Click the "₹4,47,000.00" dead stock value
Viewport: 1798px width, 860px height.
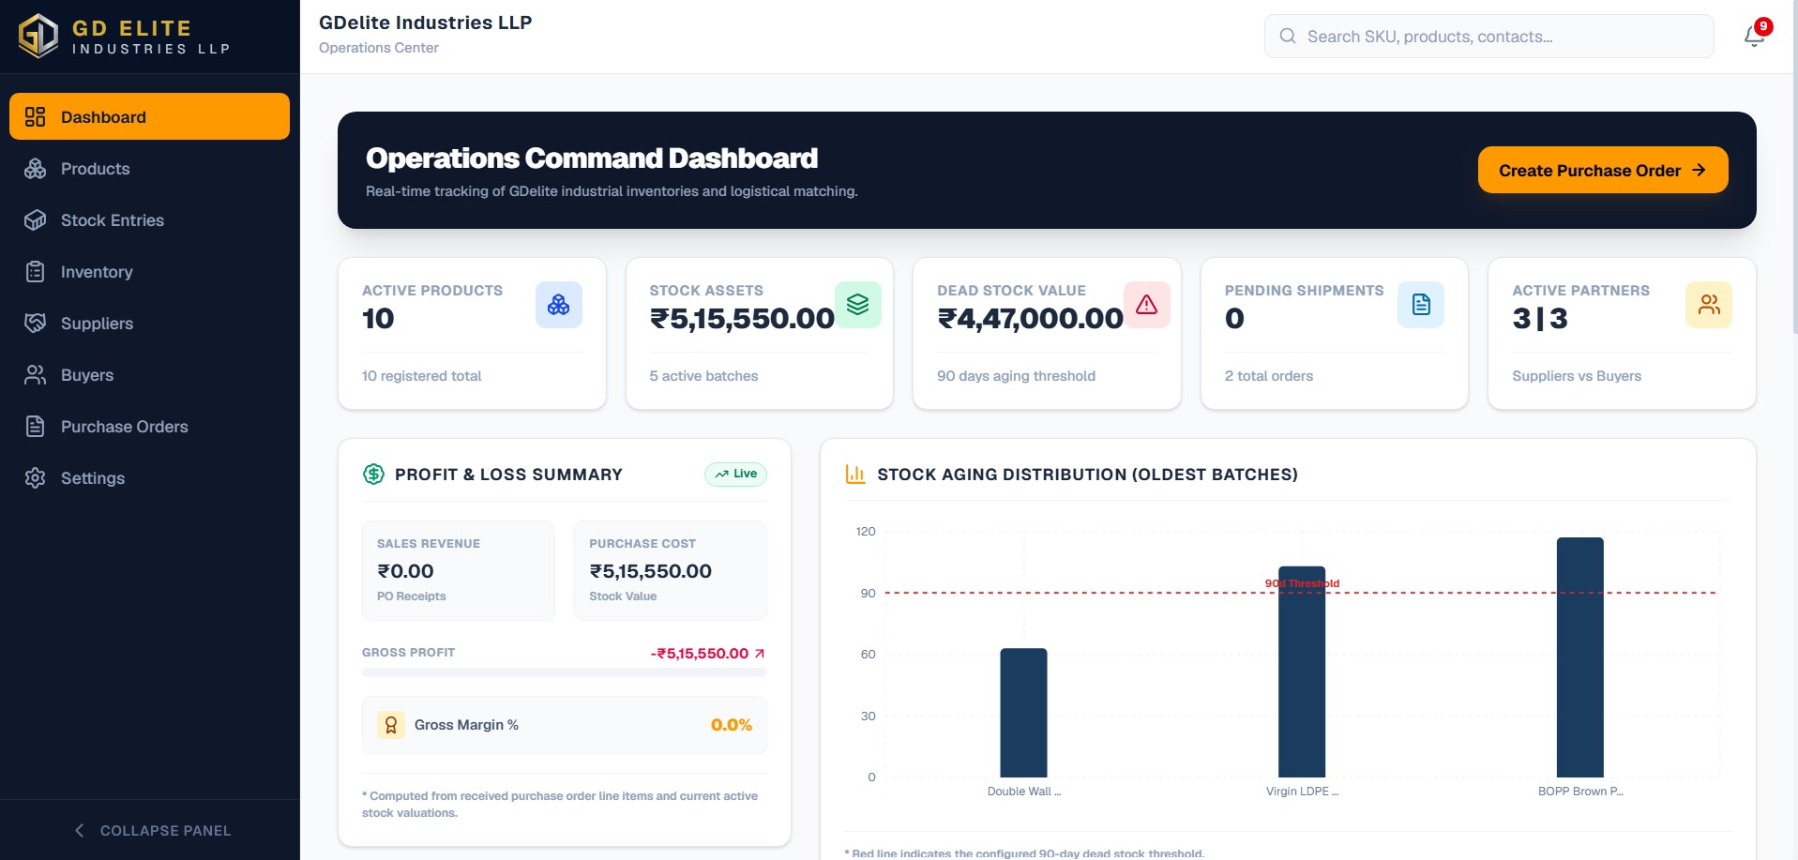point(1030,318)
